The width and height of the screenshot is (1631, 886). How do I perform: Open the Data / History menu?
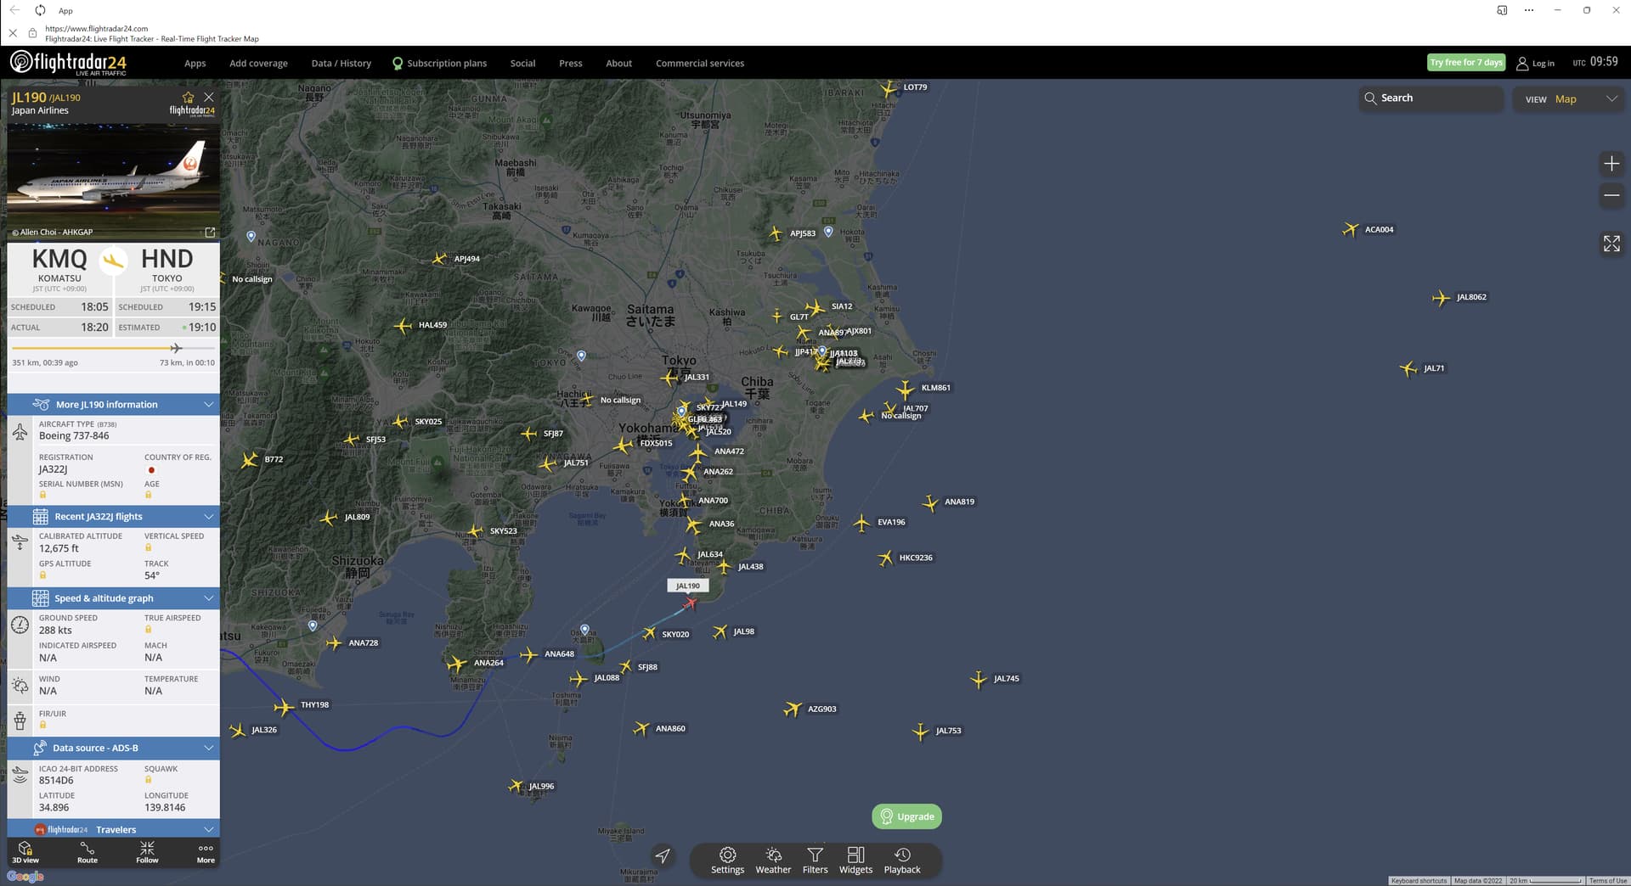(x=340, y=63)
